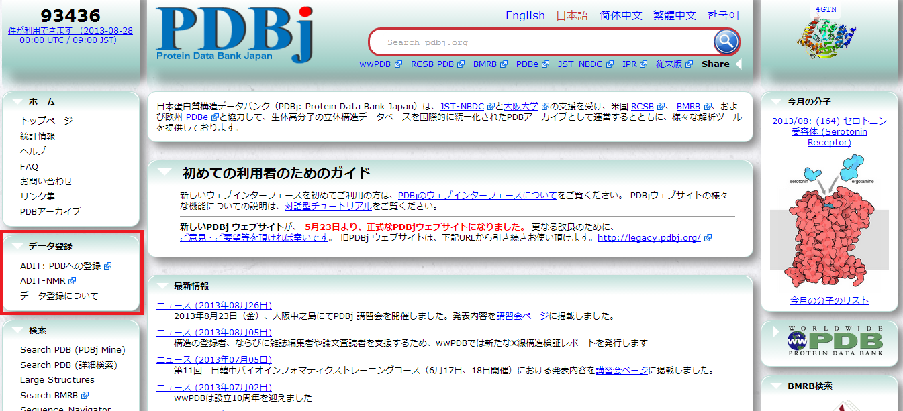Click the magnifying glass search button
The width and height of the screenshot is (903, 411).
coord(726,42)
